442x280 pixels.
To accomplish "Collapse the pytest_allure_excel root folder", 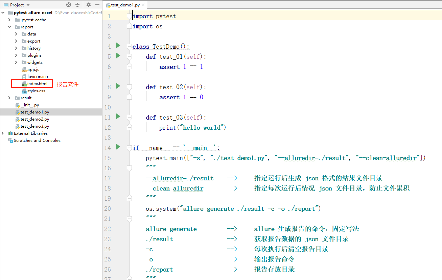I will [x=3, y=13].
